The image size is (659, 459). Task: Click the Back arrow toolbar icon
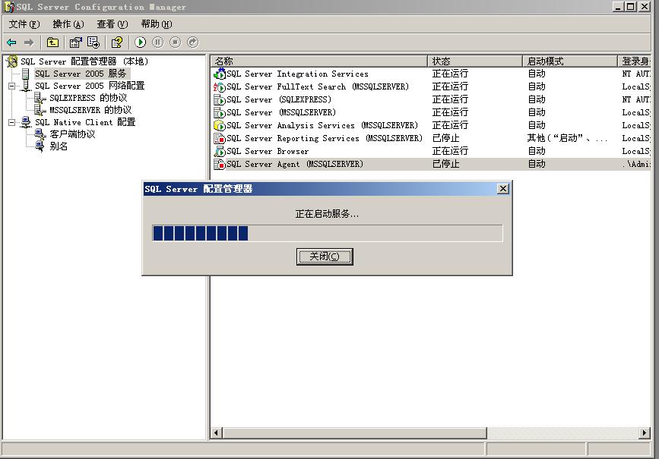(x=11, y=42)
